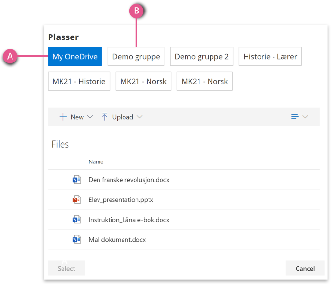Image resolution: width=335 pixels, height=284 pixels.
Task: Switch to Demo gruppe 2 location
Action: click(x=202, y=56)
